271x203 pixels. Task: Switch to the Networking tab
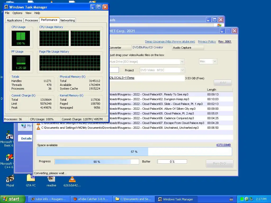coord(67,20)
